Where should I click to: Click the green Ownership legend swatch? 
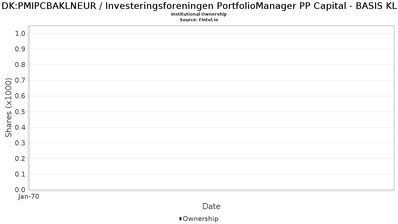point(180,219)
